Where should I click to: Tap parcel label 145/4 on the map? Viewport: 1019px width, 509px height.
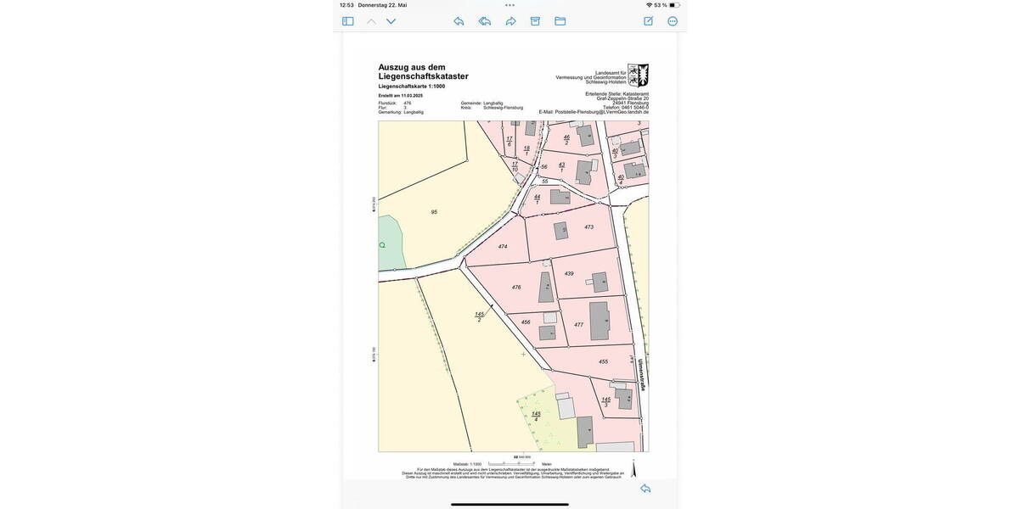coord(536,417)
